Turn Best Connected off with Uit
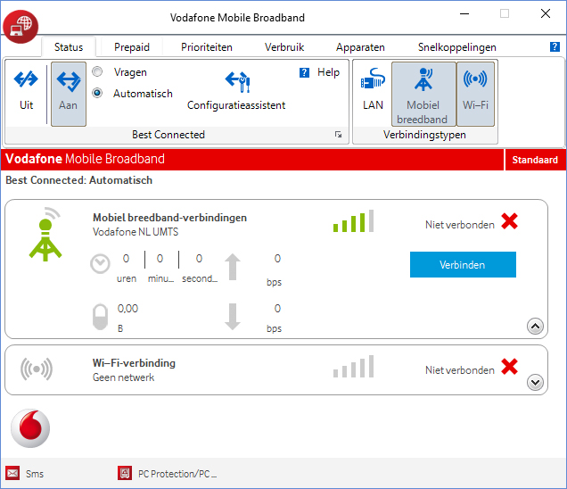The image size is (567, 489). click(x=26, y=90)
